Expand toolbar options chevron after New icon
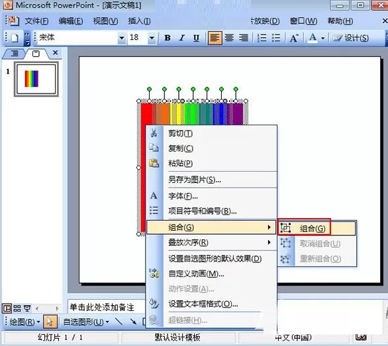 coord(27,38)
